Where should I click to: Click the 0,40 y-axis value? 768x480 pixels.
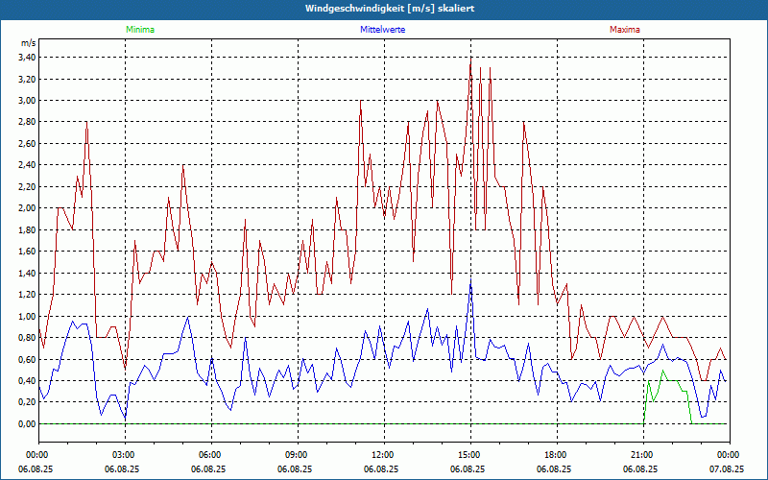(27, 380)
